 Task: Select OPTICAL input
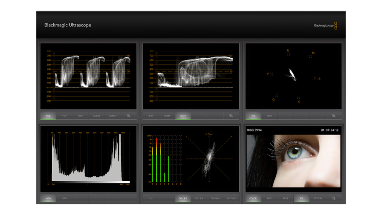click(318, 198)
